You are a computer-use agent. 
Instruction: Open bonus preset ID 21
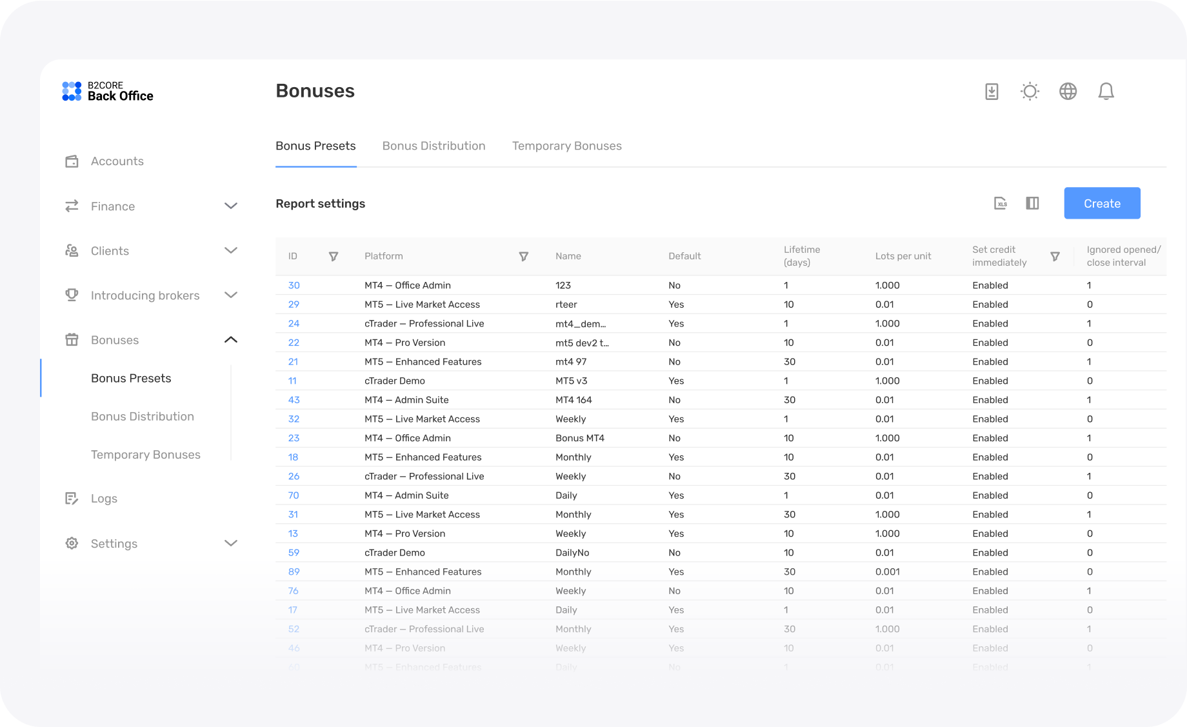[x=293, y=362]
